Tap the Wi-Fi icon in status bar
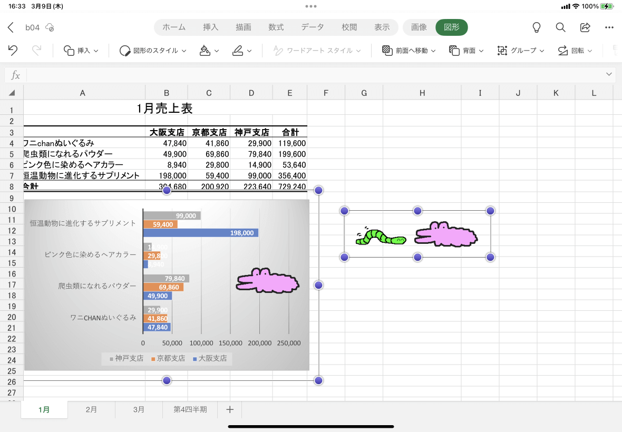The height and width of the screenshot is (432, 622). (576, 6)
